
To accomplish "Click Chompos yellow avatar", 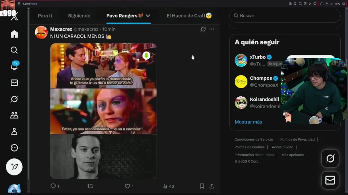I will pyautogui.click(x=241, y=82).
